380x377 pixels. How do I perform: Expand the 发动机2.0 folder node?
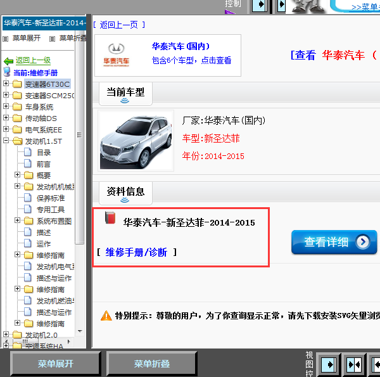[x=6, y=335]
